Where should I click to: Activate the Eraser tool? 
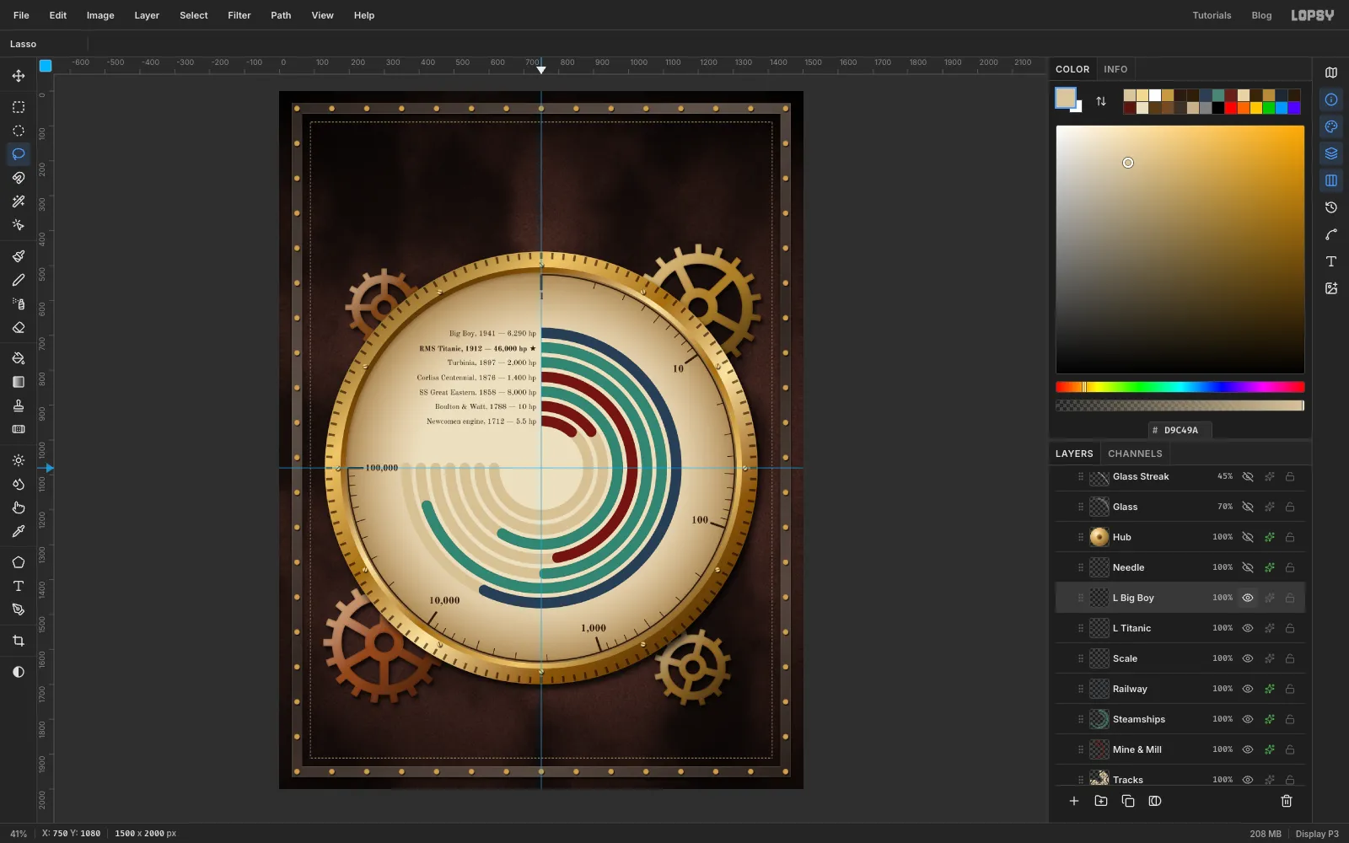click(19, 327)
